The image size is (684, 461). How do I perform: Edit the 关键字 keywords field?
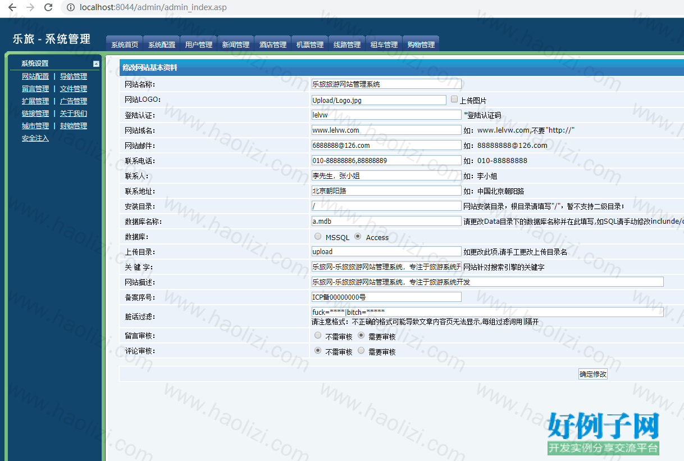(x=386, y=266)
